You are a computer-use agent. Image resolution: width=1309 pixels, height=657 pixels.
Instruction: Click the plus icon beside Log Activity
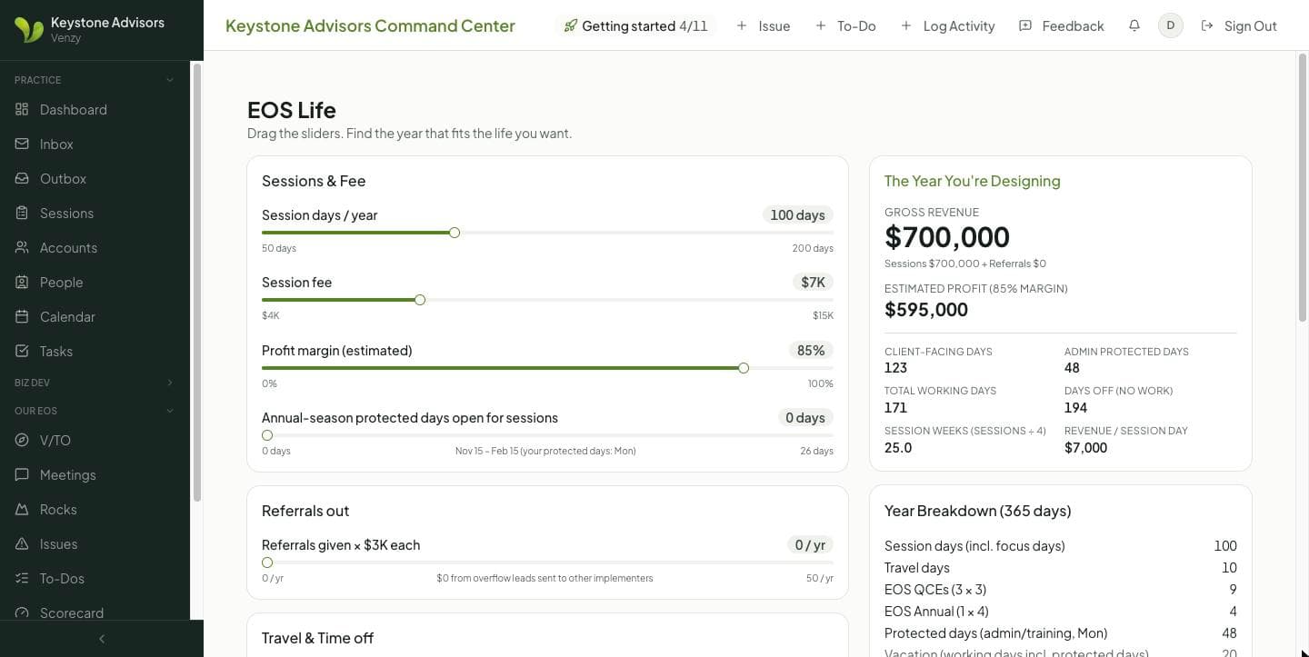click(906, 25)
